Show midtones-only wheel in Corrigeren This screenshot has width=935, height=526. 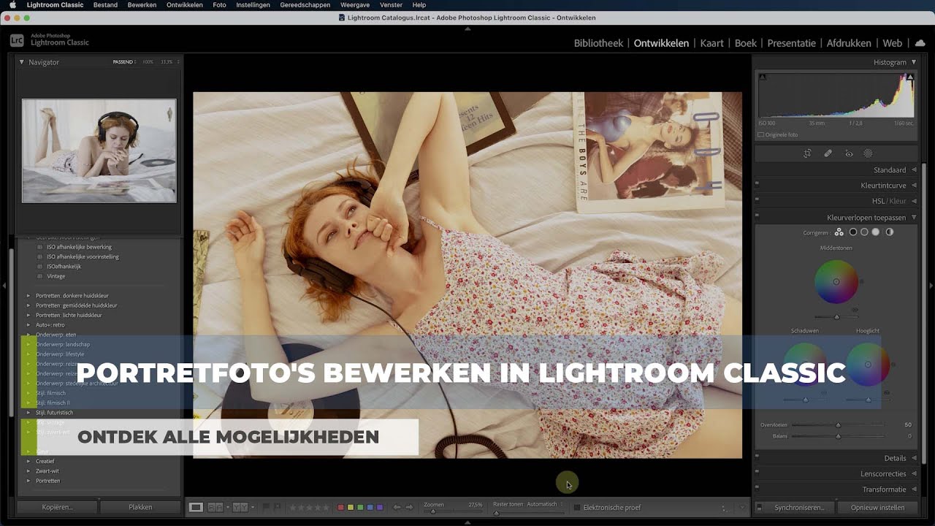click(x=864, y=232)
